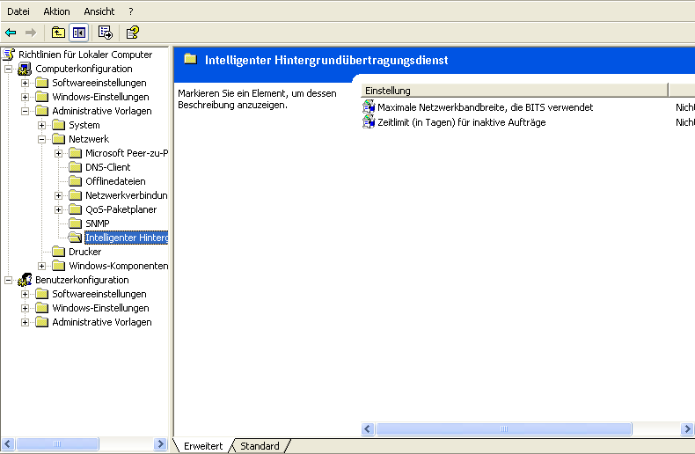
Task: Click the Computerkonfiguration computer icon
Action: 25,69
